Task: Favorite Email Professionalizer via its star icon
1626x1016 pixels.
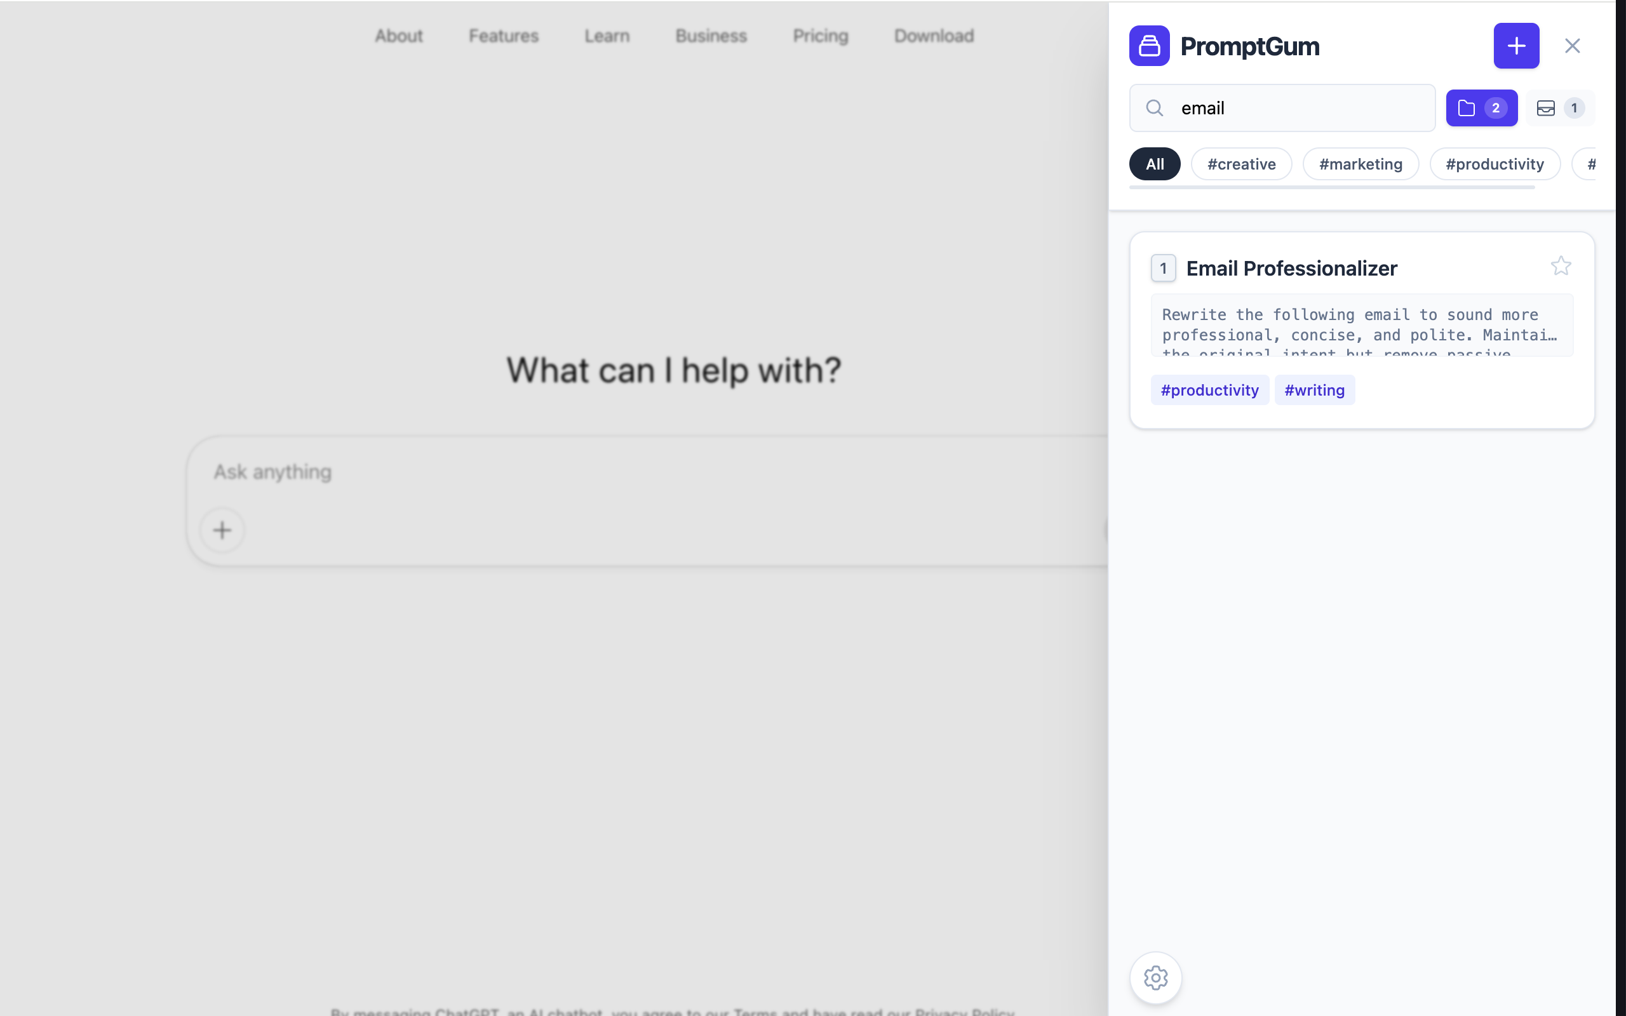Action: coord(1560,265)
